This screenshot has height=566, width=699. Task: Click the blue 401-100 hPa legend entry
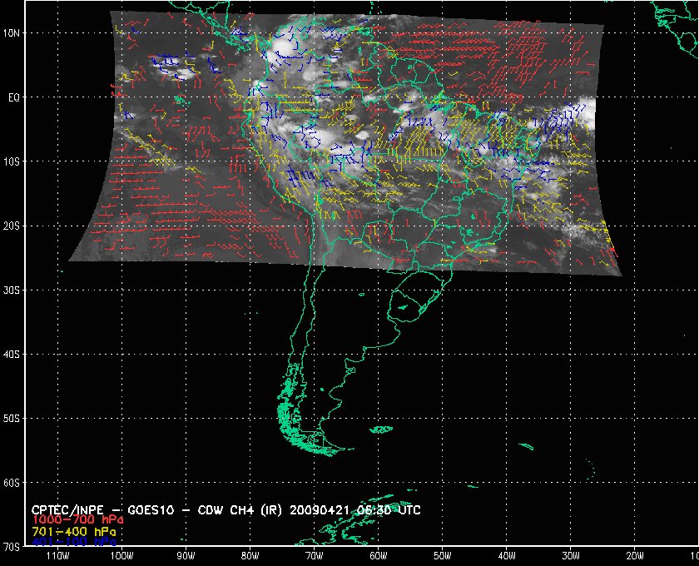(74, 541)
